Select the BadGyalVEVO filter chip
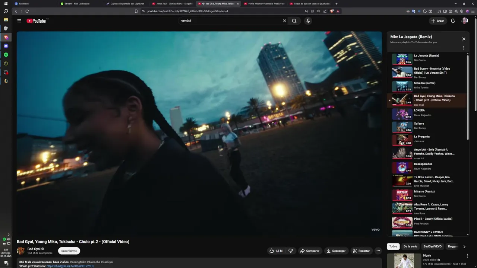 pos(433,246)
